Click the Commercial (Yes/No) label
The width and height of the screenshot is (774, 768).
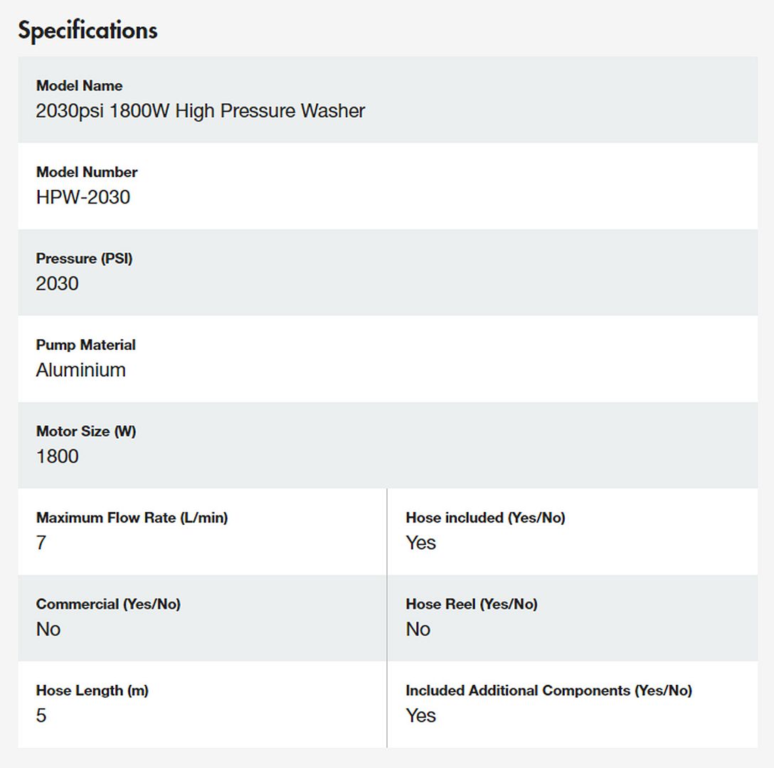coord(108,604)
